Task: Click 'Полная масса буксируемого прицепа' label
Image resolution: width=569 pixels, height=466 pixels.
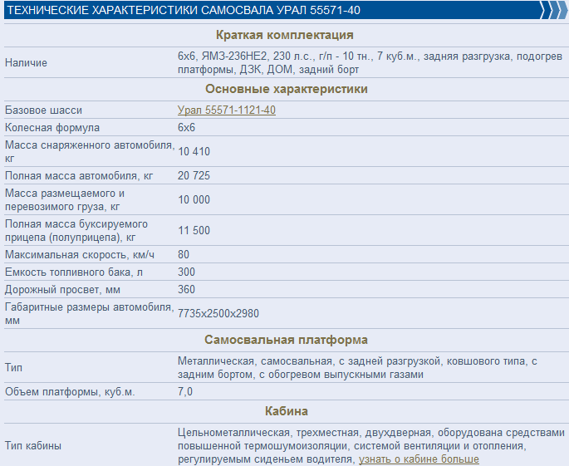Action: coord(76,230)
